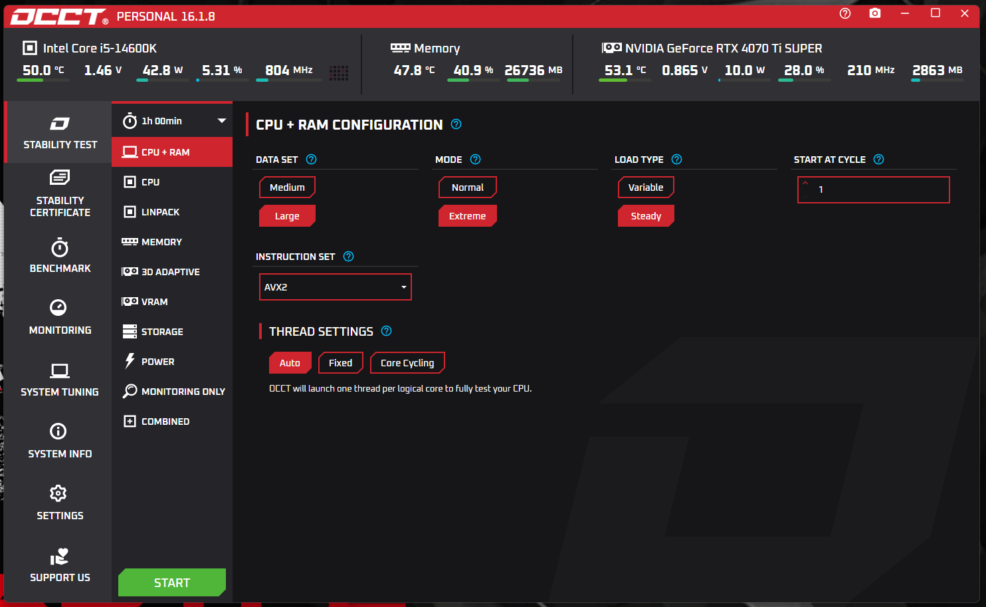The height and width of the screenshot is (607, 986).
Task: Show help for Instruction Set
Action: tap(348, 257)
